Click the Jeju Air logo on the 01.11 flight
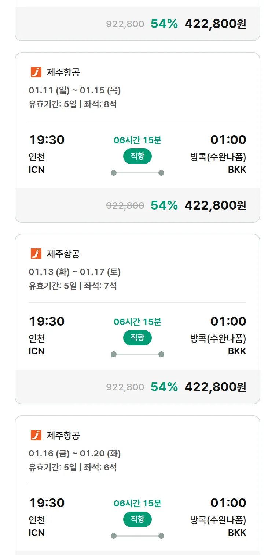 [x=36, y=72]
